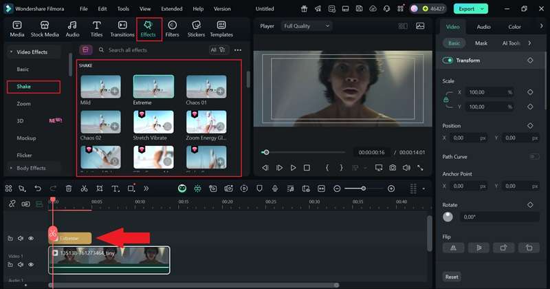
Task: Click the Export button
Action: (466, 9)
